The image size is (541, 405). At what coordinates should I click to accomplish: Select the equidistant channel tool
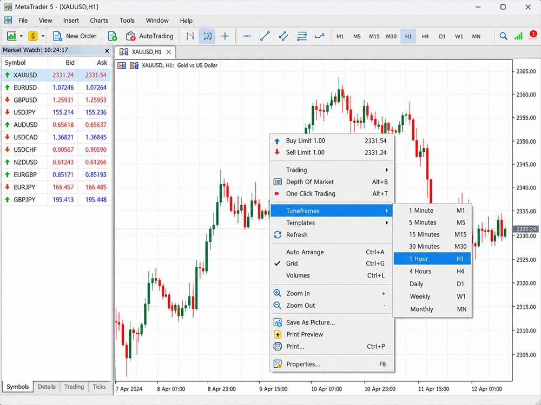pyautogui.click(x=283, y=36)
